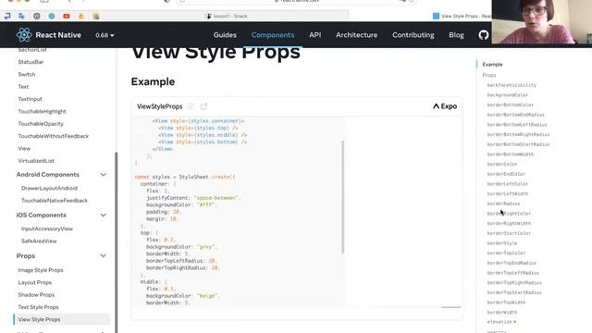The height and width of the screenshot is (333, 592).
Task: Jump to elevation in contents
Action: tap(499, 322)
